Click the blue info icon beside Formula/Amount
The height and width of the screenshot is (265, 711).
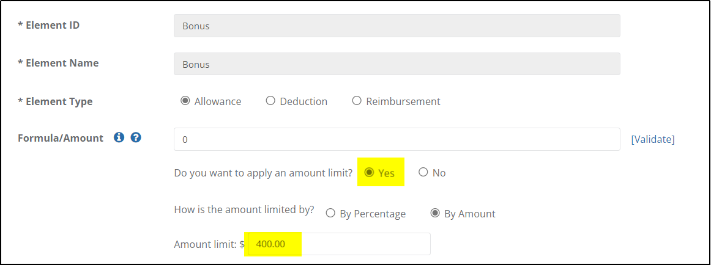click(119, 137)
